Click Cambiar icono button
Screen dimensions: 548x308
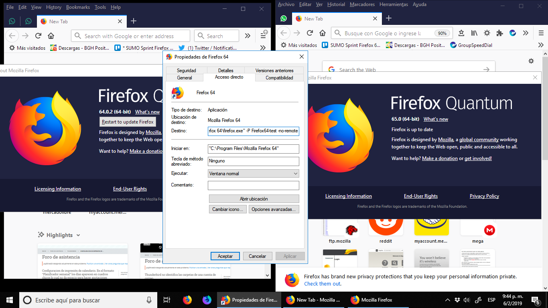pos(228,209)
